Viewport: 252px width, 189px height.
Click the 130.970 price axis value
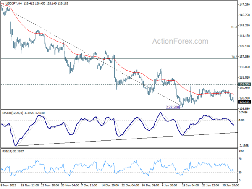[x=244, y=88]
